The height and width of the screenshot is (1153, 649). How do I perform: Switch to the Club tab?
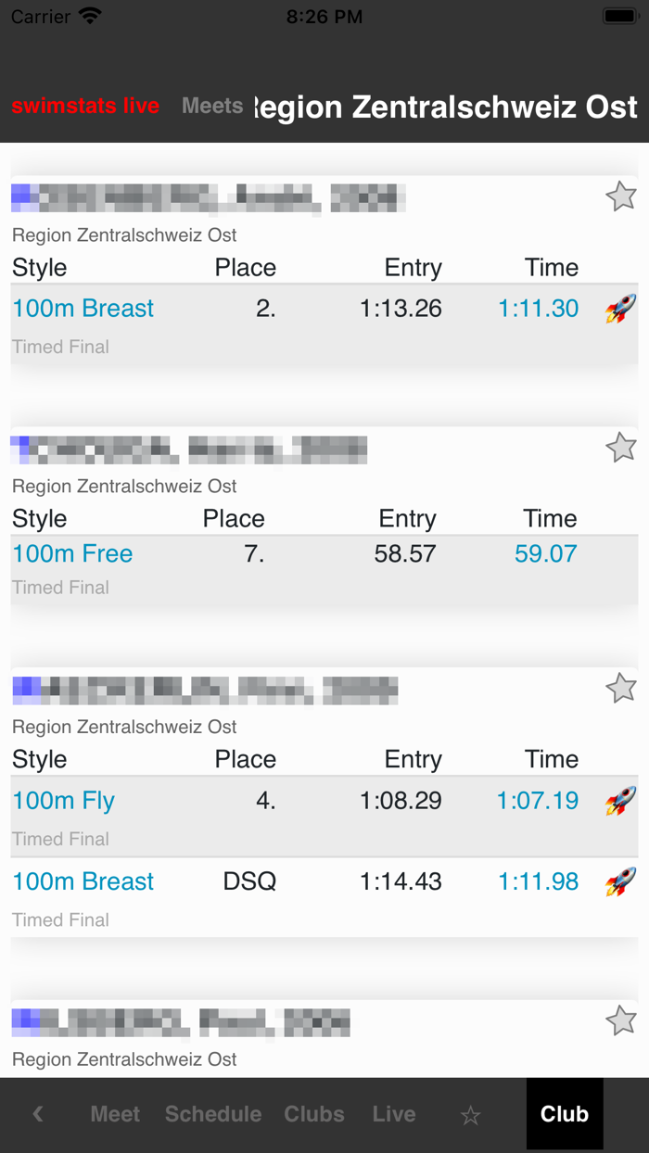point(564,1114)
